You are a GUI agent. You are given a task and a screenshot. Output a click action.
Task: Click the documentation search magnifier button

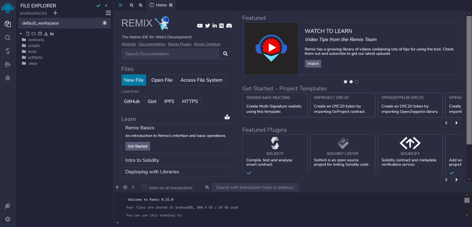226,54
